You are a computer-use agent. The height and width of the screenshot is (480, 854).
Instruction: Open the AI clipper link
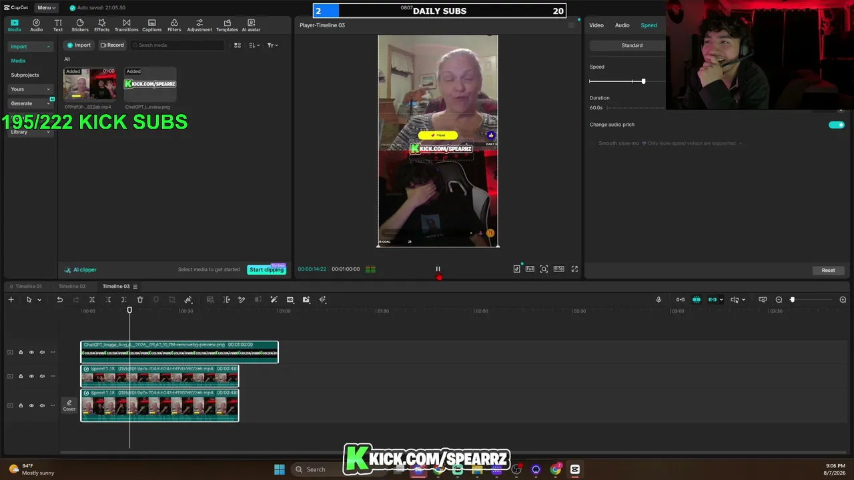pyautogui.click(x=81, y=270)
